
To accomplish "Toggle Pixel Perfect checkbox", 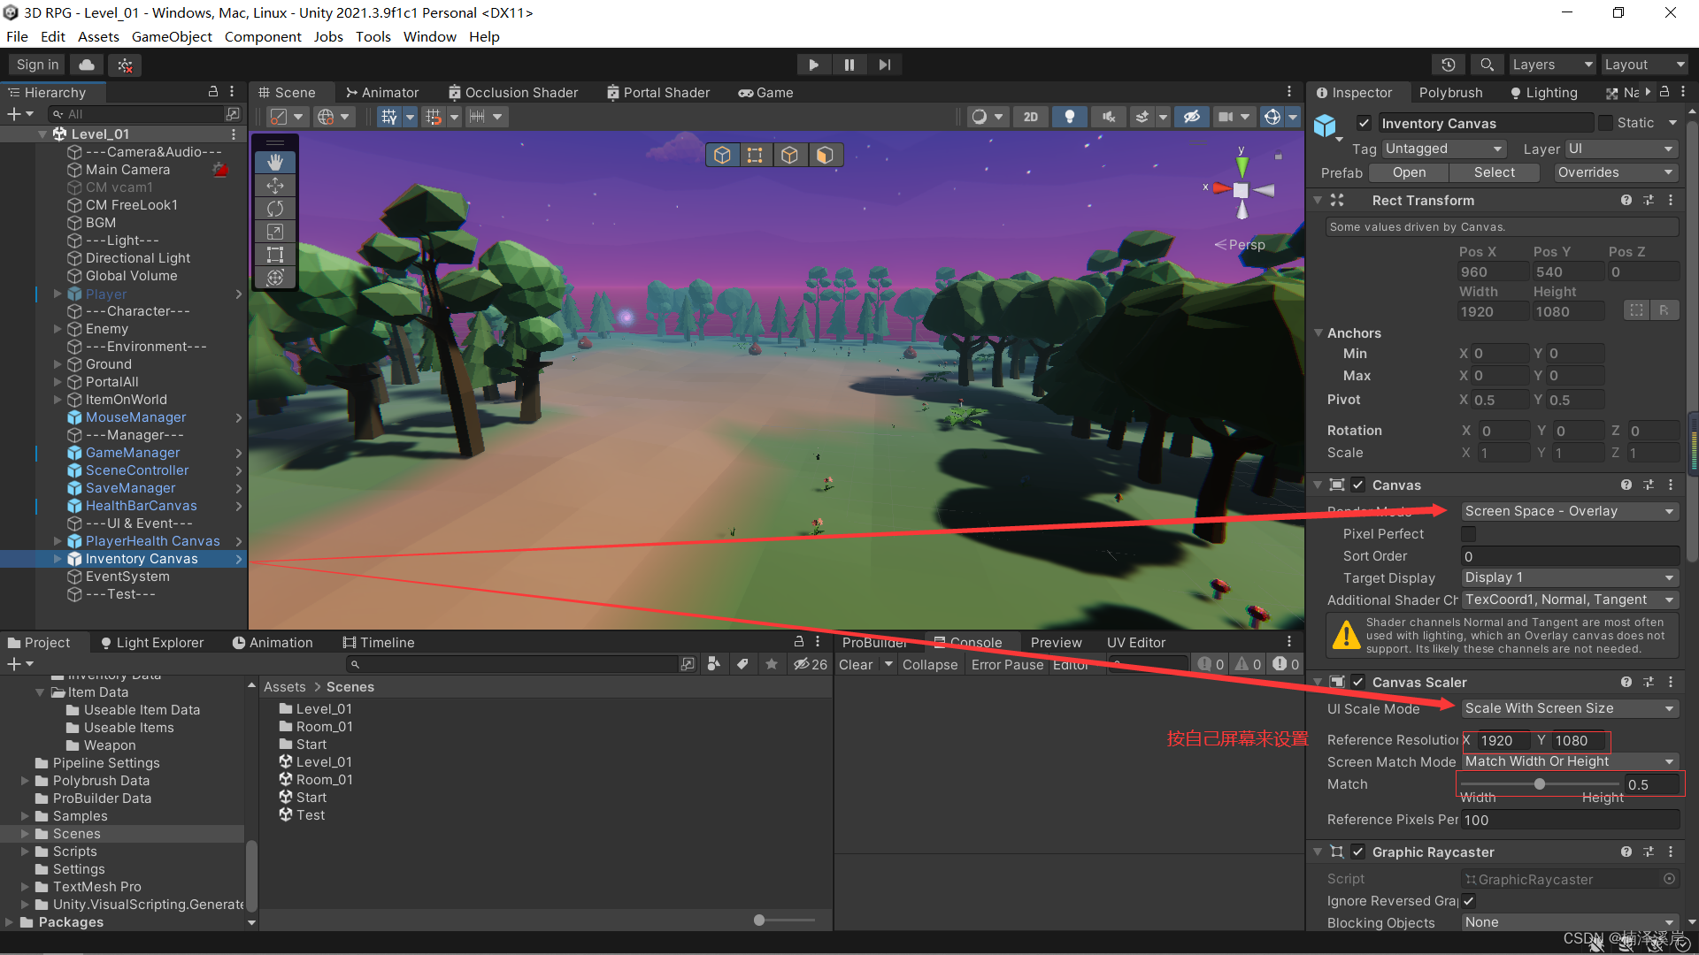I will 1469,534.
